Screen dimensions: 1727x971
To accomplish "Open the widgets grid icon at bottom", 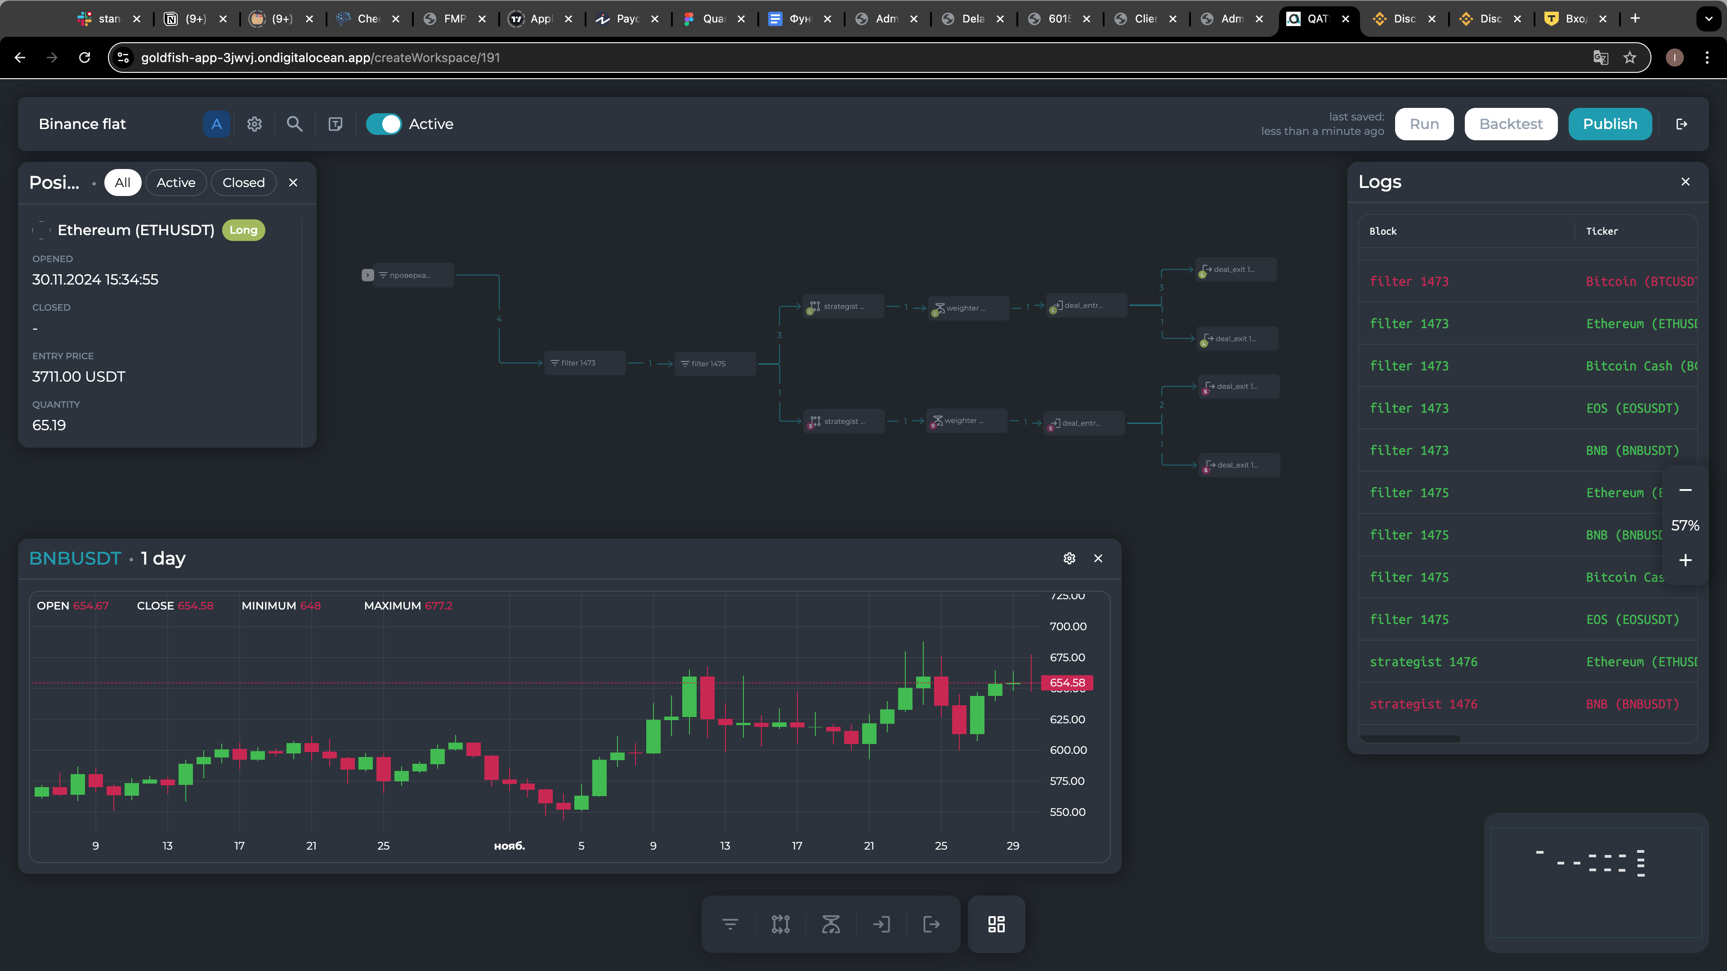I will click(996, 925).
